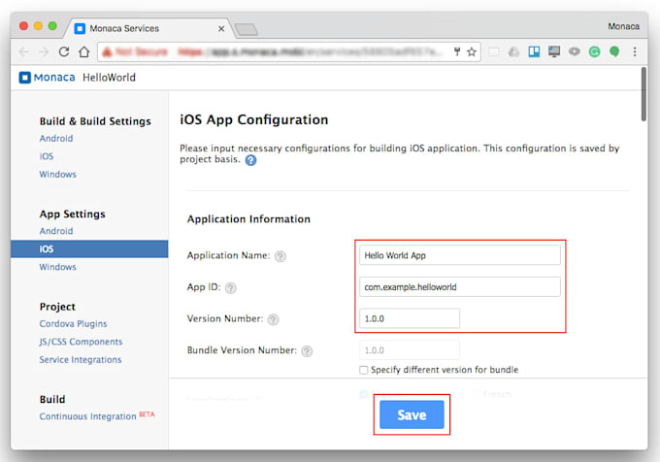Select the Monaca Services browser tab
Viewport: 660px width, 462px height.
[x=146, y=28]
